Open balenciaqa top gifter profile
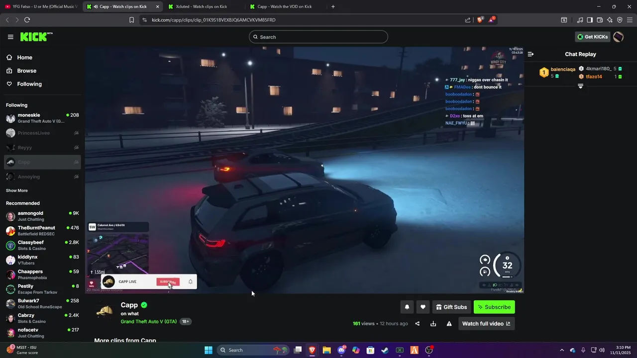Image resolution: width=637 pixels, height=358 pixels. 557,73
